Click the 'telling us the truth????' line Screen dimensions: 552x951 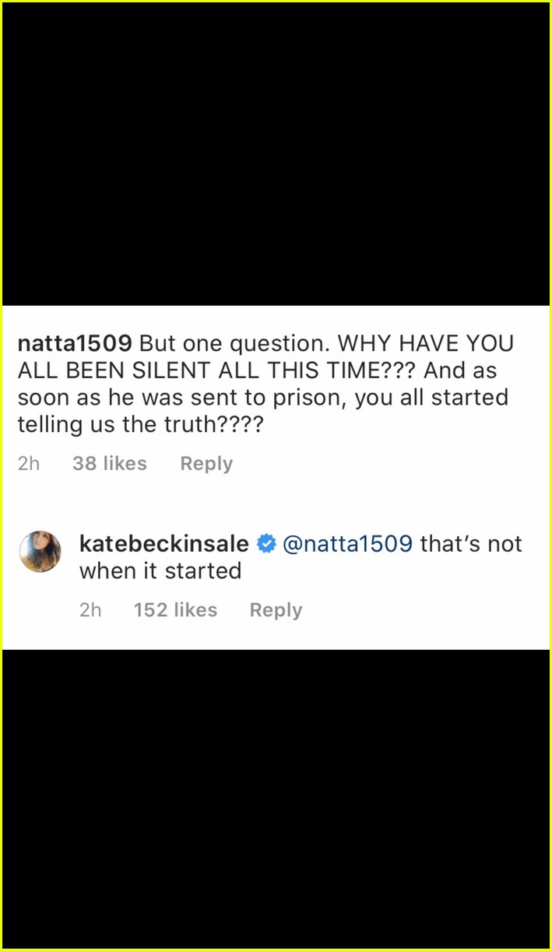tap(136, 425)
